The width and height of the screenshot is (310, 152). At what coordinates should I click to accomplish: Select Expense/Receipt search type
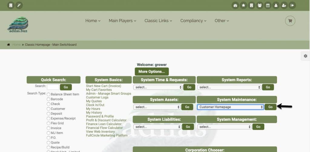tap(48, 119)
